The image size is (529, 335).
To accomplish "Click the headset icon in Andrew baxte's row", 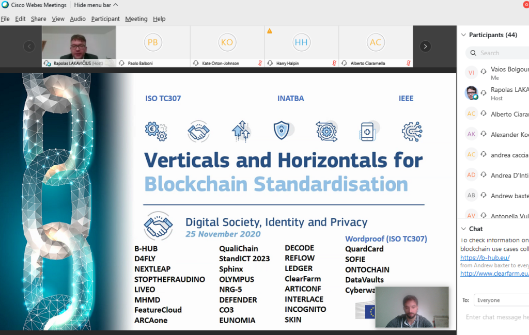I will (x=484, y=195).
